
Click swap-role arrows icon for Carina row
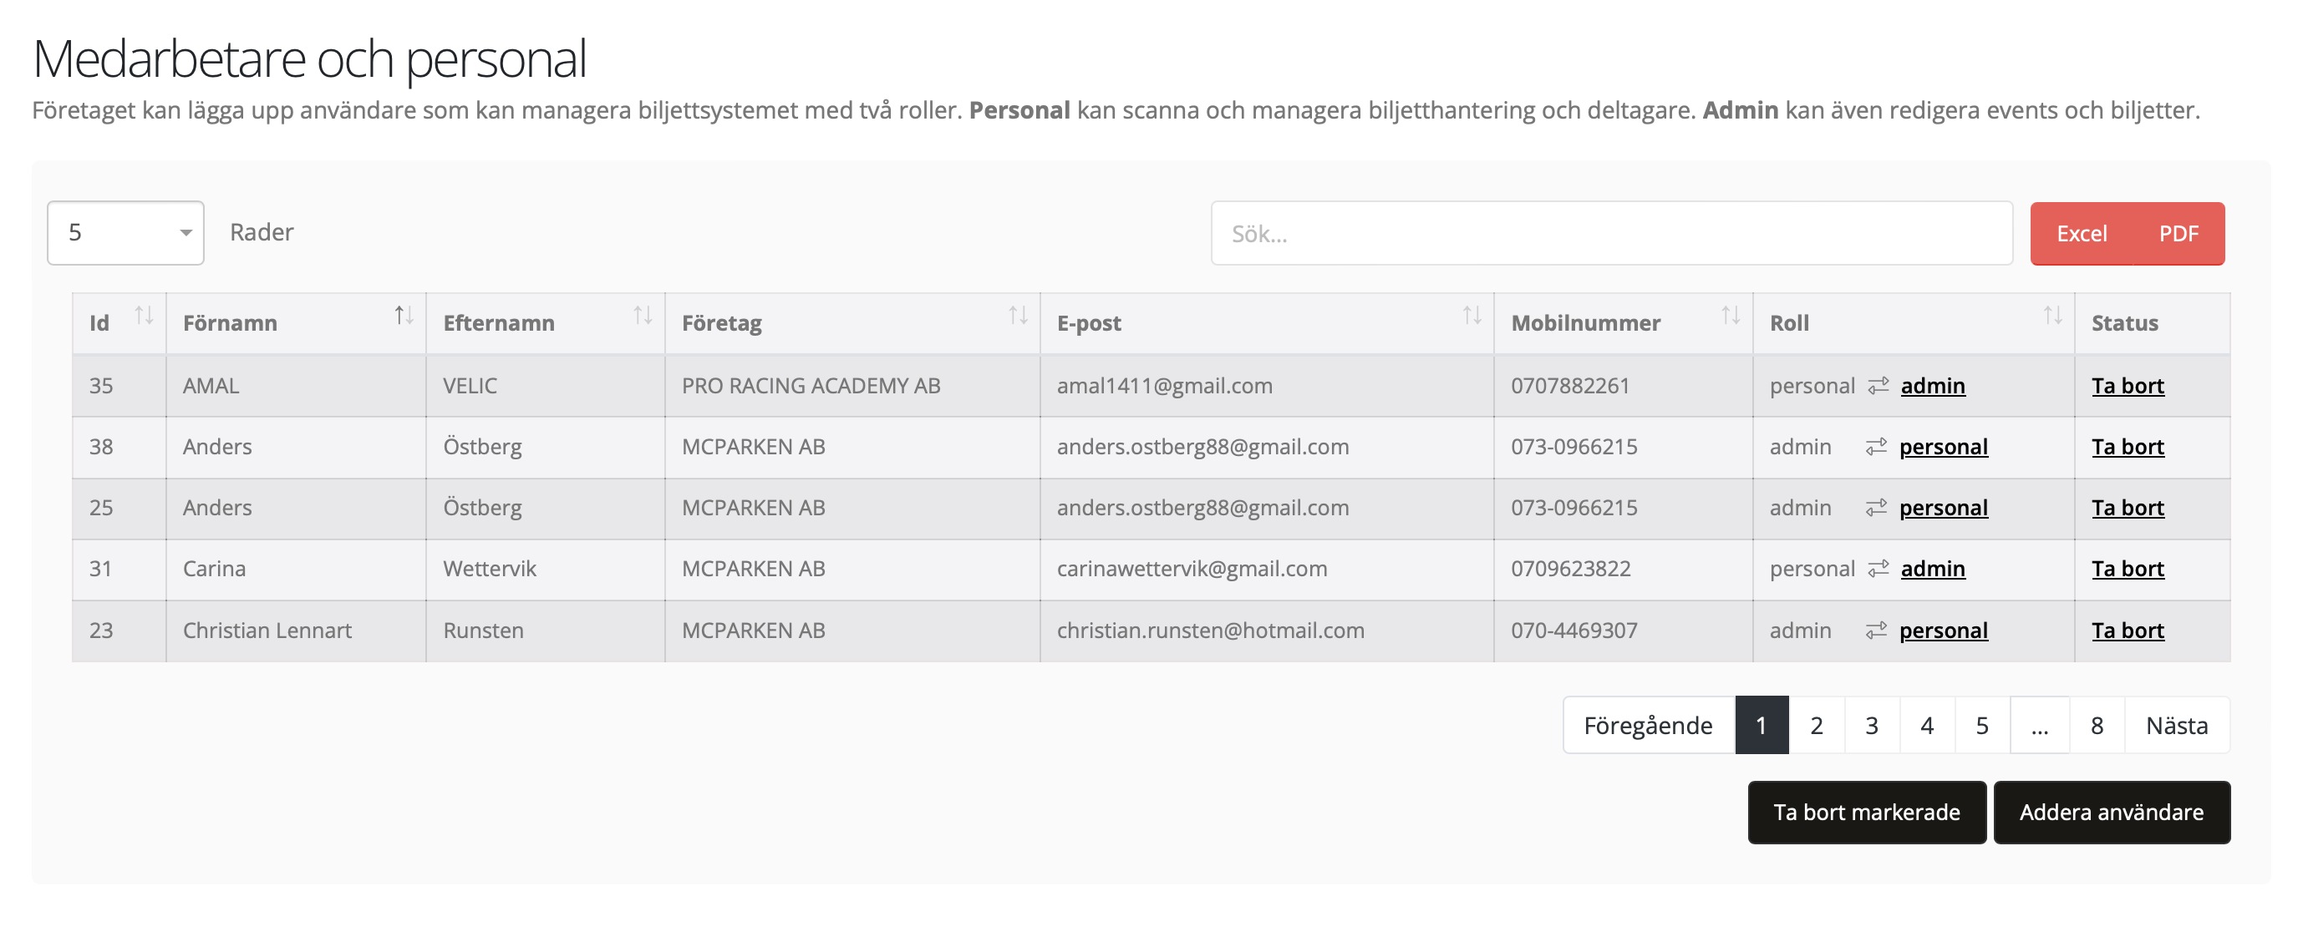click(1878, 569)
